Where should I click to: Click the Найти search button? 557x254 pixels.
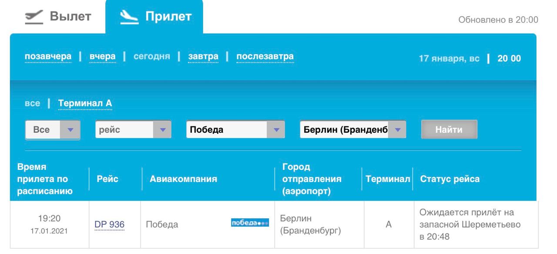(449, 129)
